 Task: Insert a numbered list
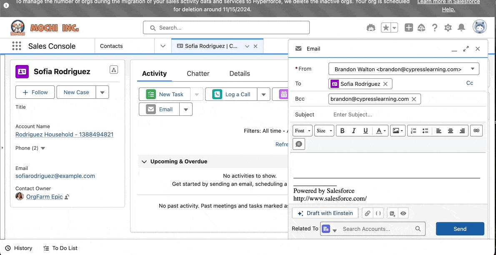[x=413, y=131]
